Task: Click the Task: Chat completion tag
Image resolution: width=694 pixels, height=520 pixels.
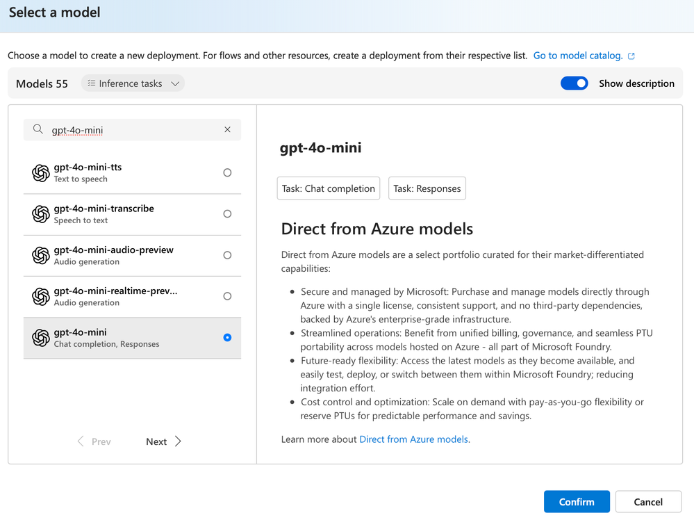Action: tap(329, 188)
